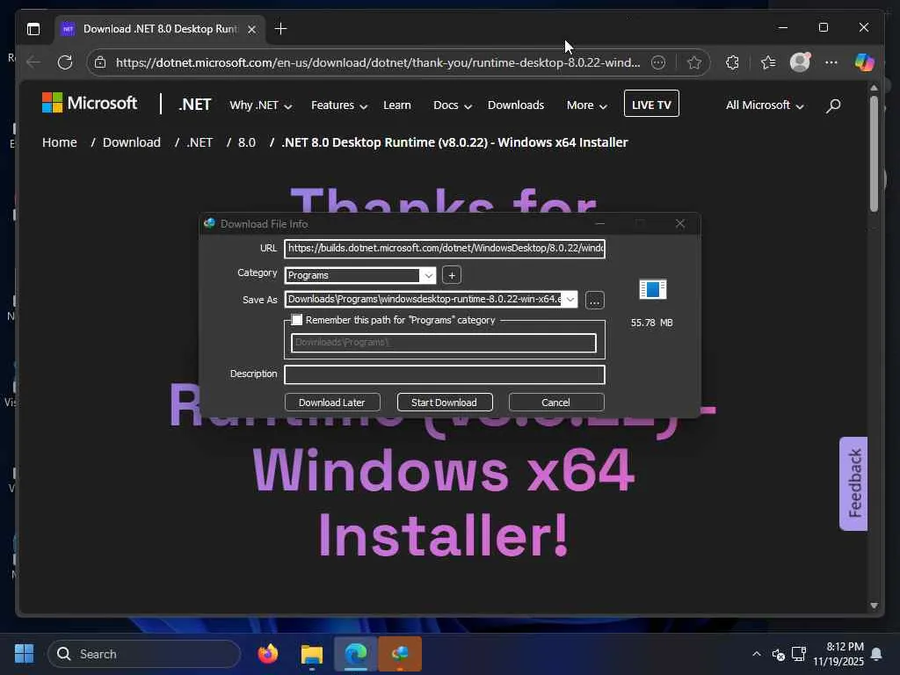This screenshot has width=900, height=675.
Task: Click Start Download button
Action: (x=444, y=403)
